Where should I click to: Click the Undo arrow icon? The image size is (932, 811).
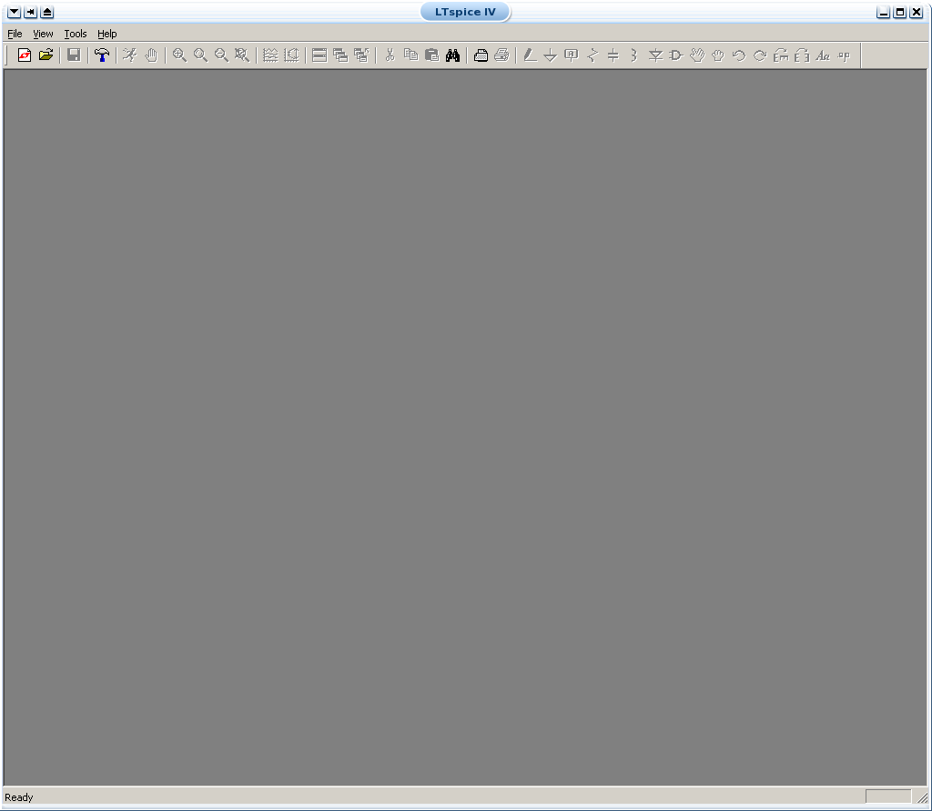click(738, 55)
